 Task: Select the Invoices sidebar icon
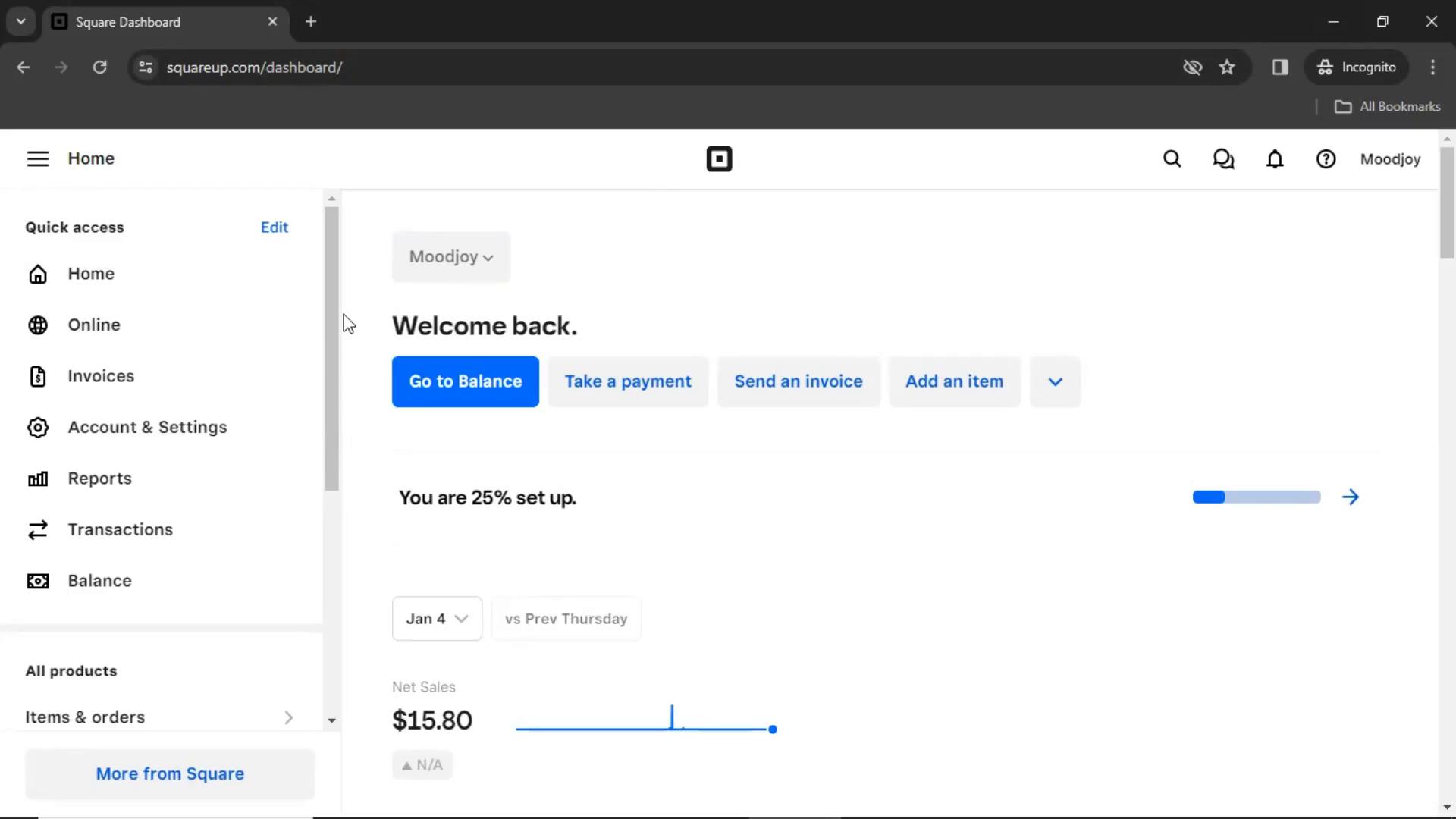point(38,376)
